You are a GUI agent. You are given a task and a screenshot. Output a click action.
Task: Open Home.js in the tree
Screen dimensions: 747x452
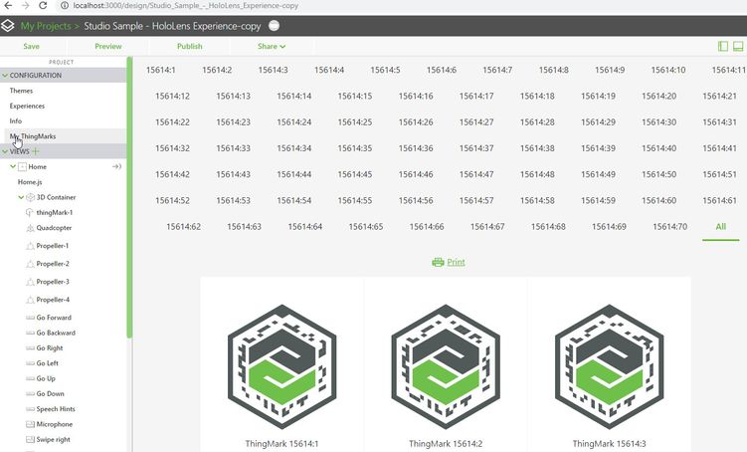30,182
